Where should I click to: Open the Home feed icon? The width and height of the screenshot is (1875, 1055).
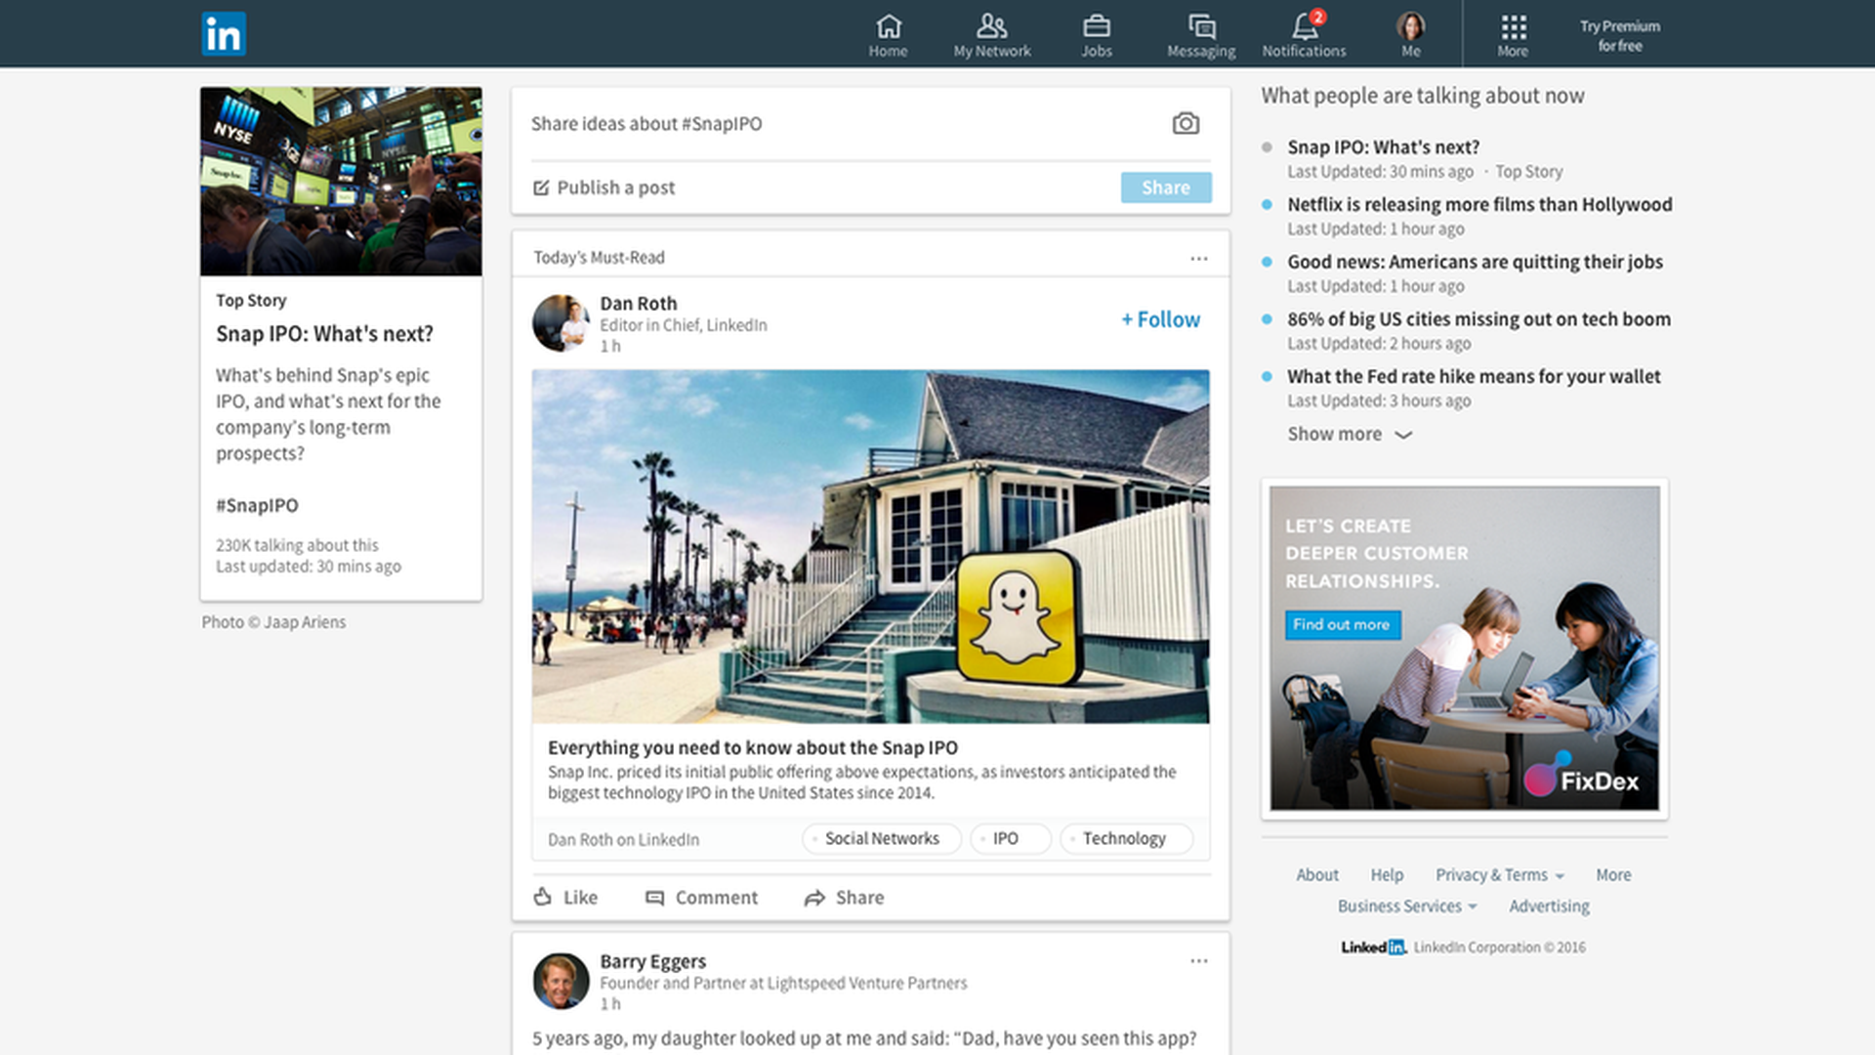[x=888, y=26]
